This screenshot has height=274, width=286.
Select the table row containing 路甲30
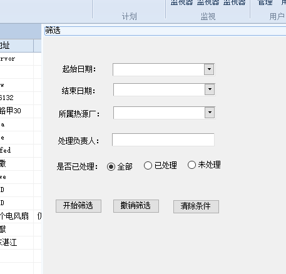(21, 111)
